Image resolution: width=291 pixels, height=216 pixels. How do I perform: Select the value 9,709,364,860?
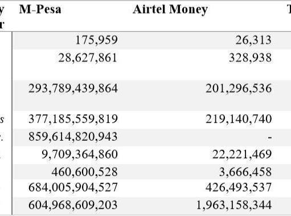coord(80,154)
